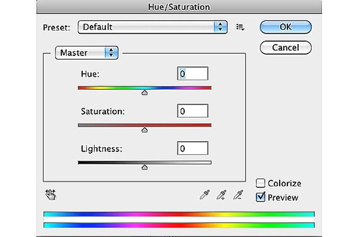Uncheck the Preview checkbox
The height and width of the screenshot is (237, 356).
coord(261,197)
